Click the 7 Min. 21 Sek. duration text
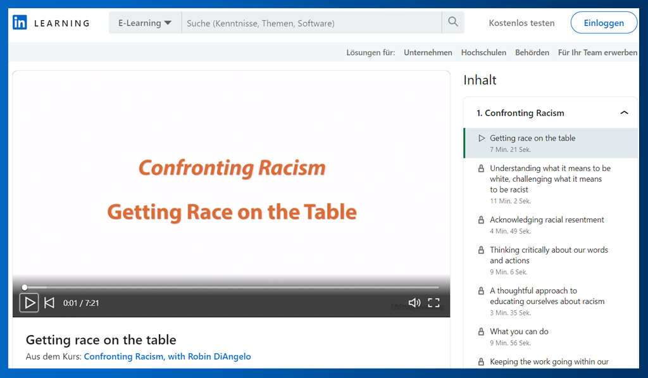 pos(511,149)
